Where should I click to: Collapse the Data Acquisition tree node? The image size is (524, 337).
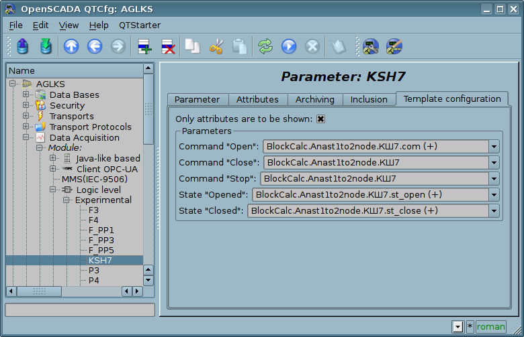[26, 137]
